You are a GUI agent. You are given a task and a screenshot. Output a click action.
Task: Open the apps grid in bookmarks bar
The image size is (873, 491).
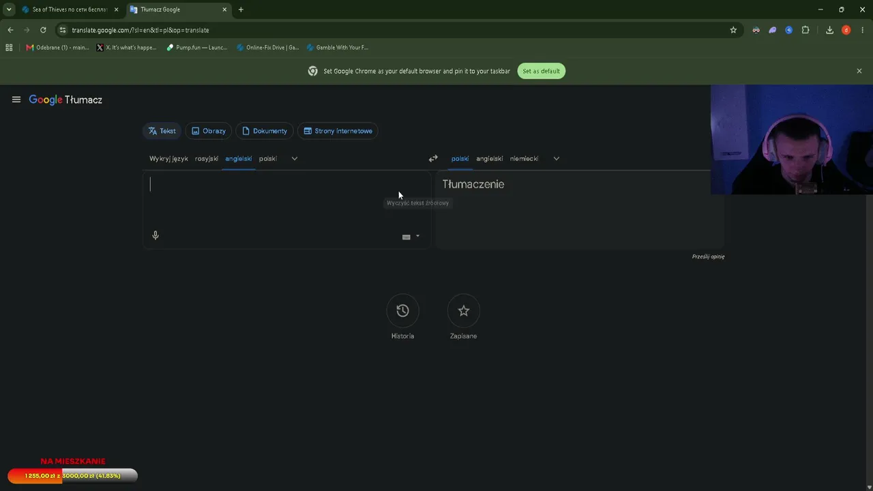pos(9,48)
